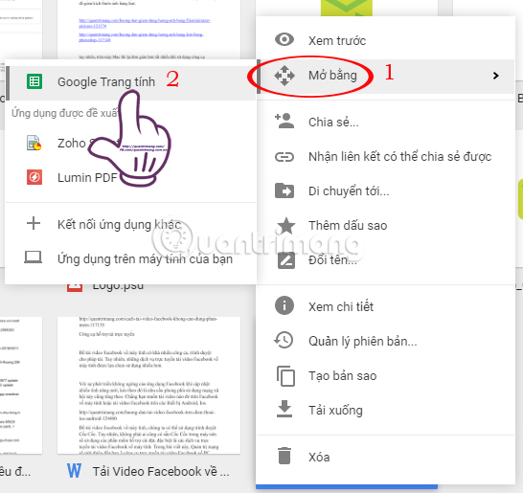Click the trash can icon beside Xóa
This screenshot has height=493, width=523.
pyautogui.click(x=284, y=456)
